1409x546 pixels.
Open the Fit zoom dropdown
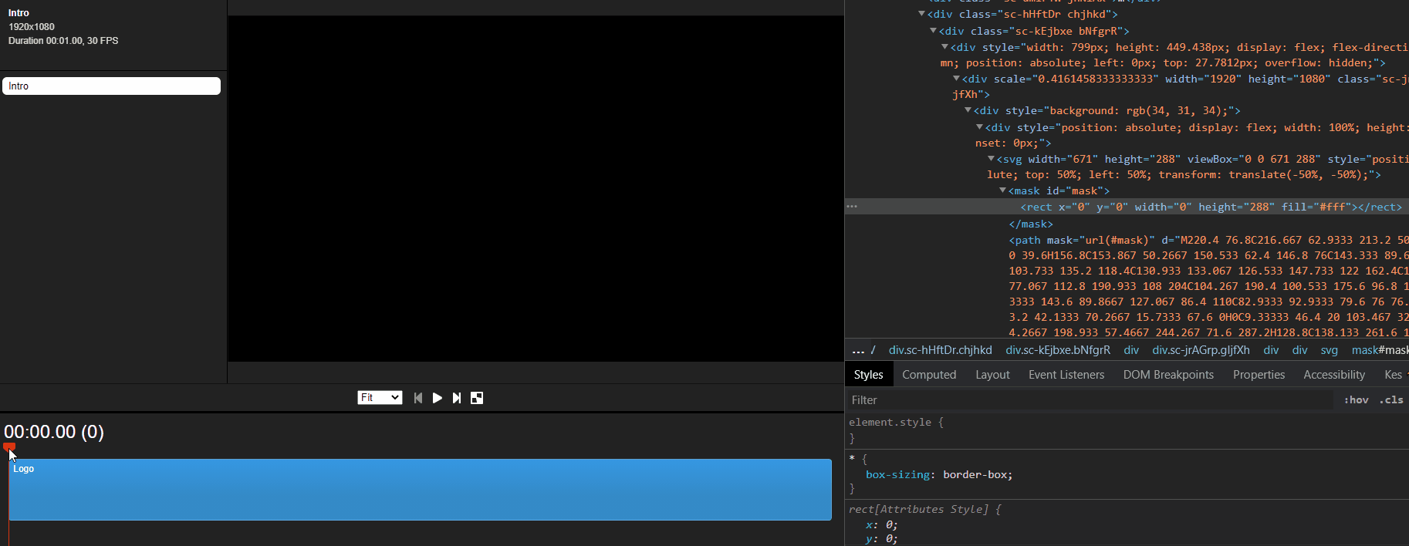[380, 398]
